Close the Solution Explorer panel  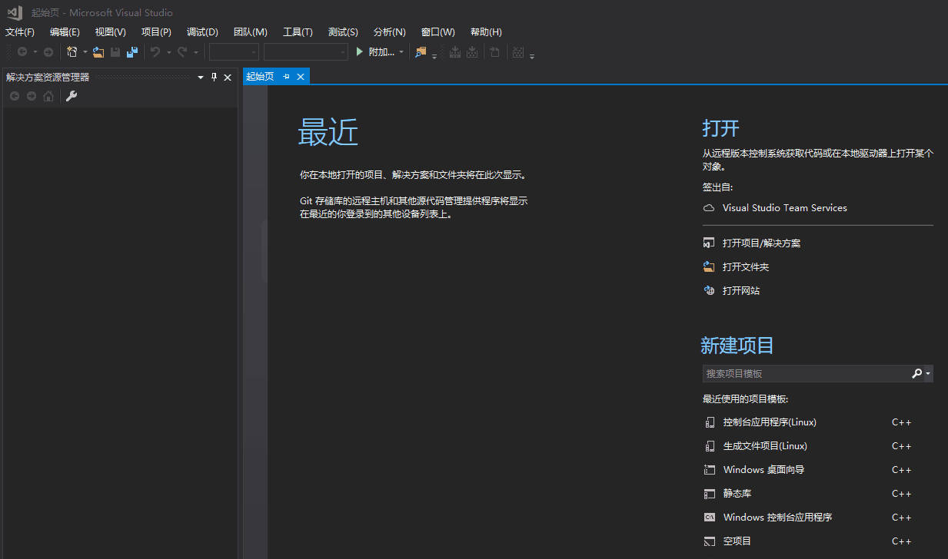click(x=228, y=78)
